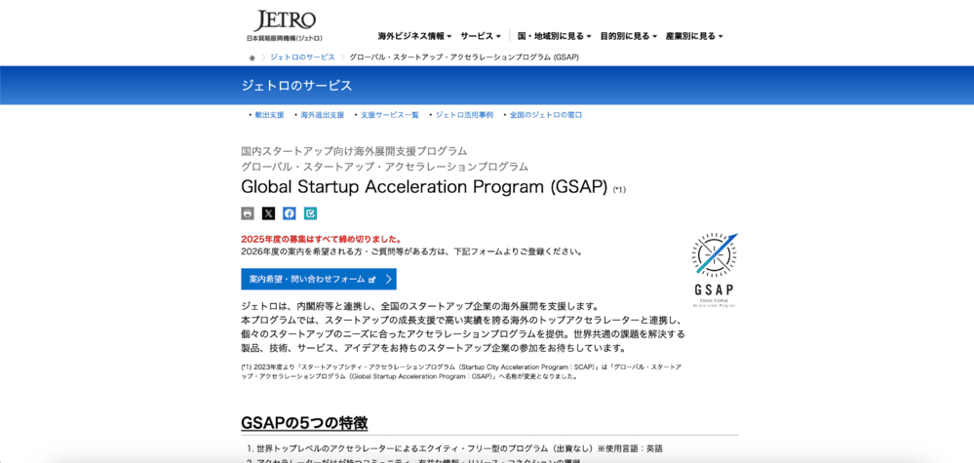Click ジェトロのサービス breadcrumb link

point(302,58)
